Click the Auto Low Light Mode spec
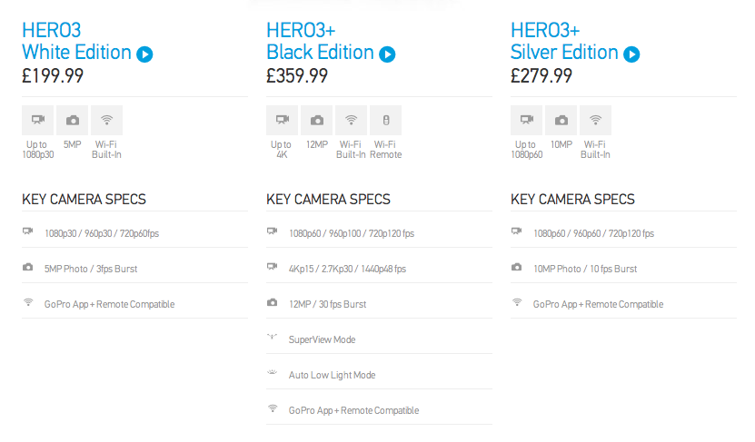This screenshot has width=755, height=442. pyautogui.click(x=332, y=375)
